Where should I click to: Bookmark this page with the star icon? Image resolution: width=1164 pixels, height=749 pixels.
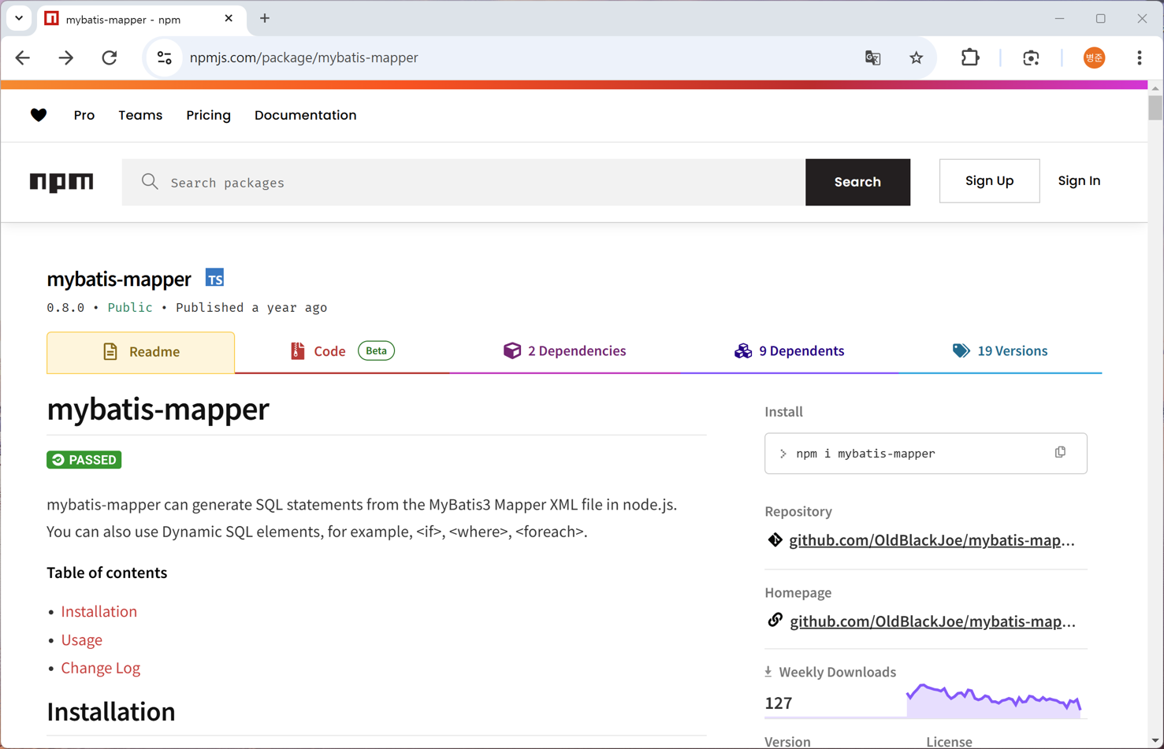pyautogui.click(x=916, y=57)
